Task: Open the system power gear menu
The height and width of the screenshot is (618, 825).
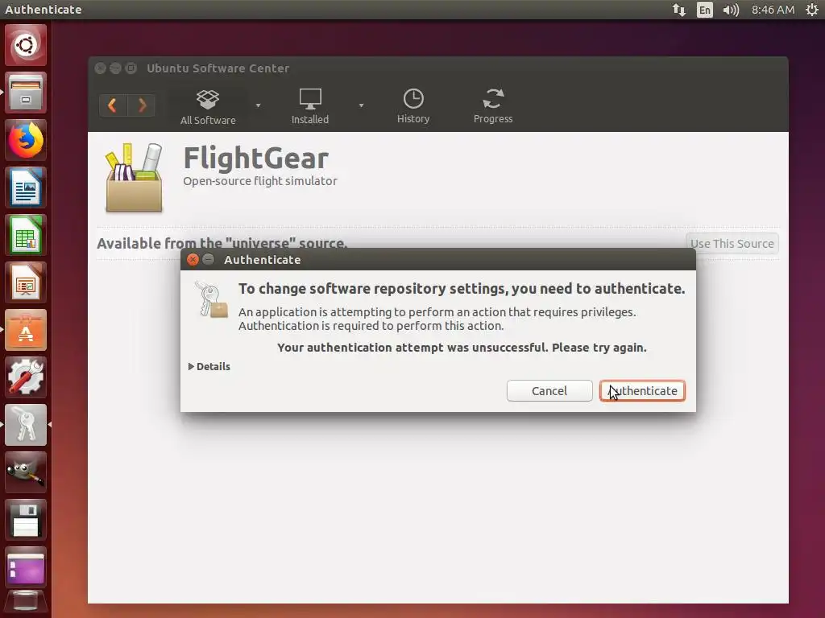Action: [x=812, y=10]
